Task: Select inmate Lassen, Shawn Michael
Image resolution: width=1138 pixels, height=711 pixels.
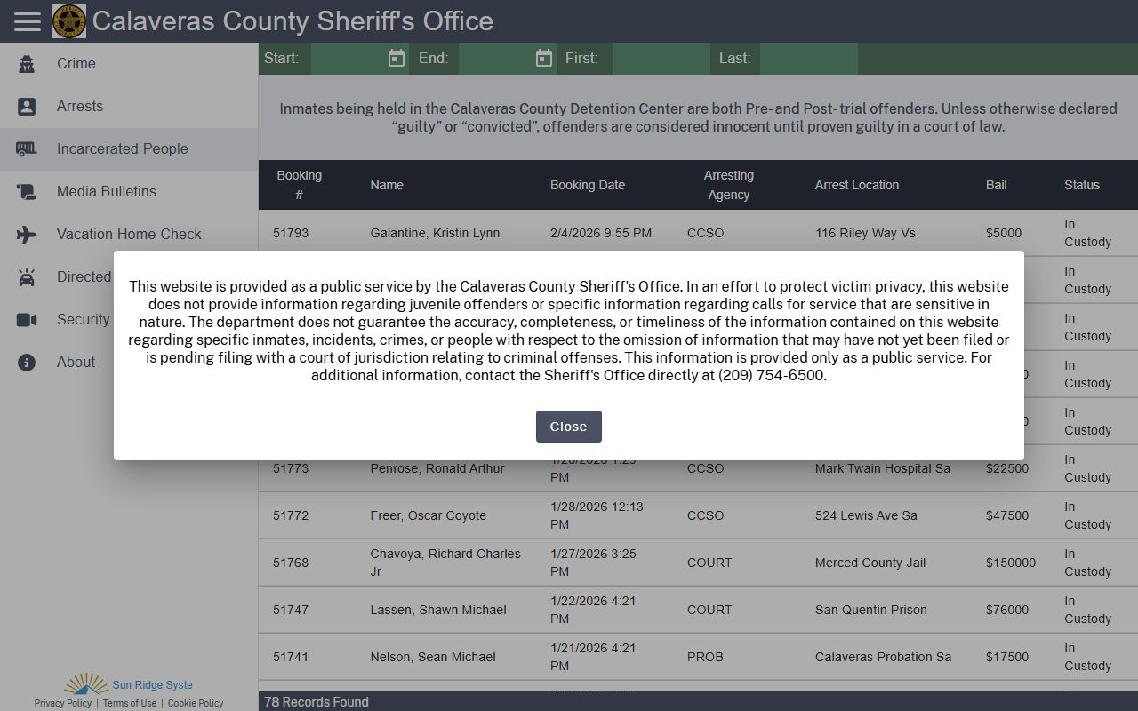Action: point(438,610)
